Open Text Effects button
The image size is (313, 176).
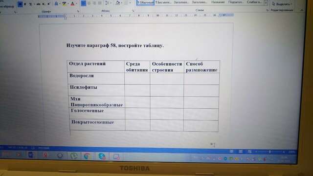pos(56,3)
